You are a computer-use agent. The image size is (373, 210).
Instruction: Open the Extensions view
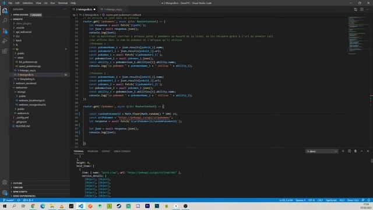[x=5, y=51]
